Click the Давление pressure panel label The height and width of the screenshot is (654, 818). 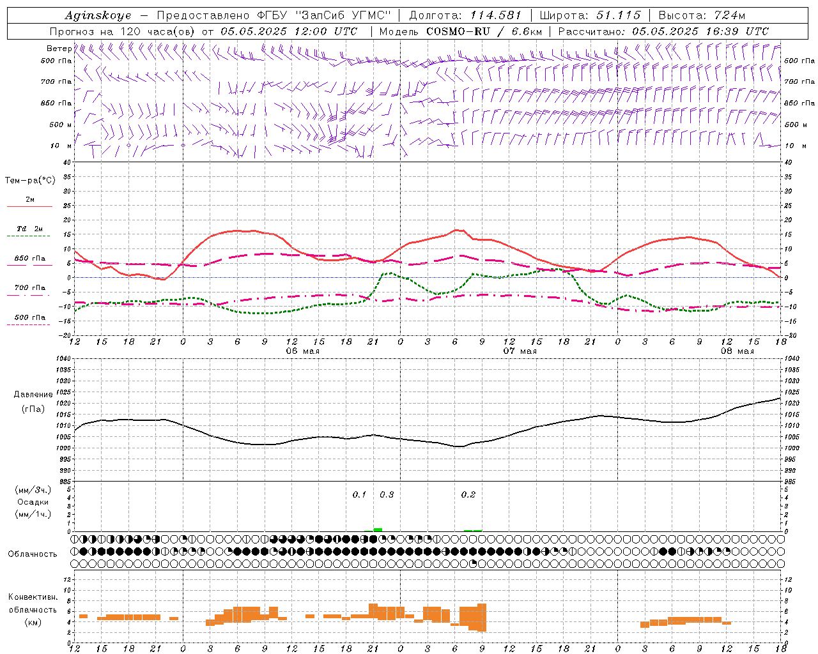(x=33, y=394)
